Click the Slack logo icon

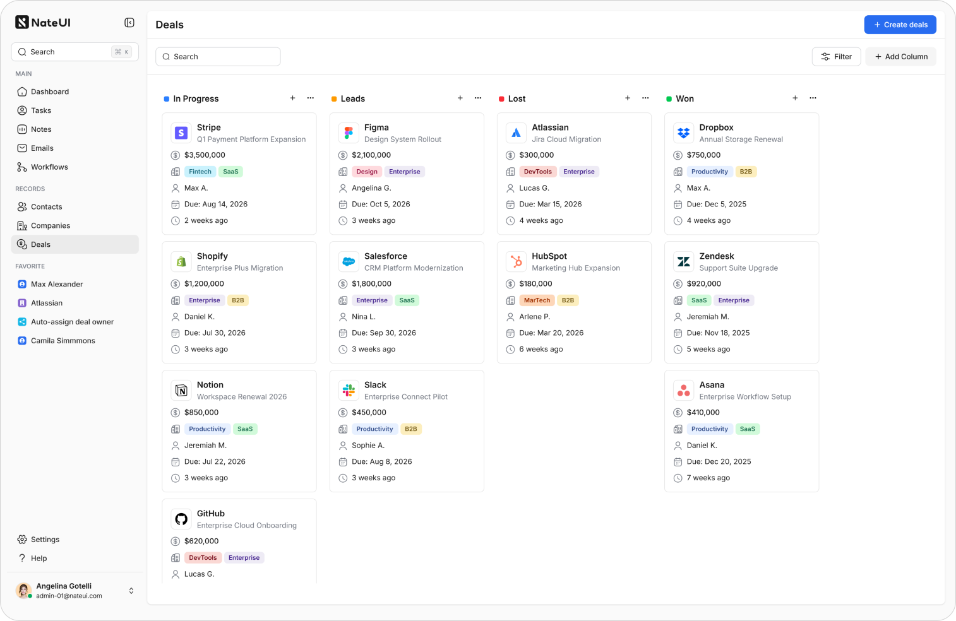[x=349, y=391]
